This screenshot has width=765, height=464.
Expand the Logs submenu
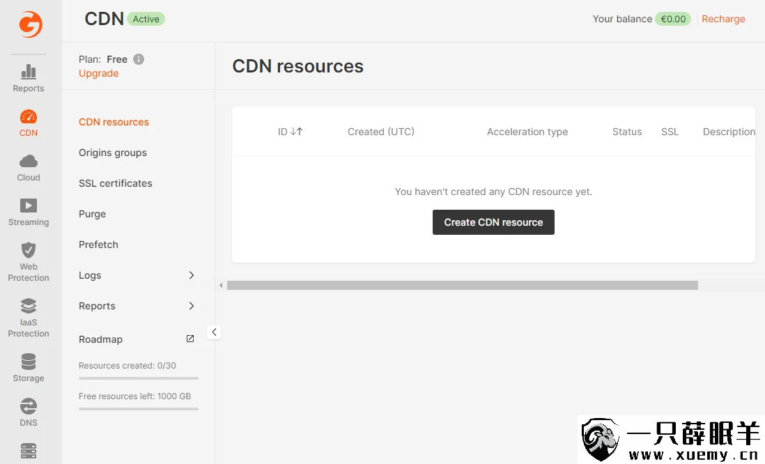click(192, 275)
